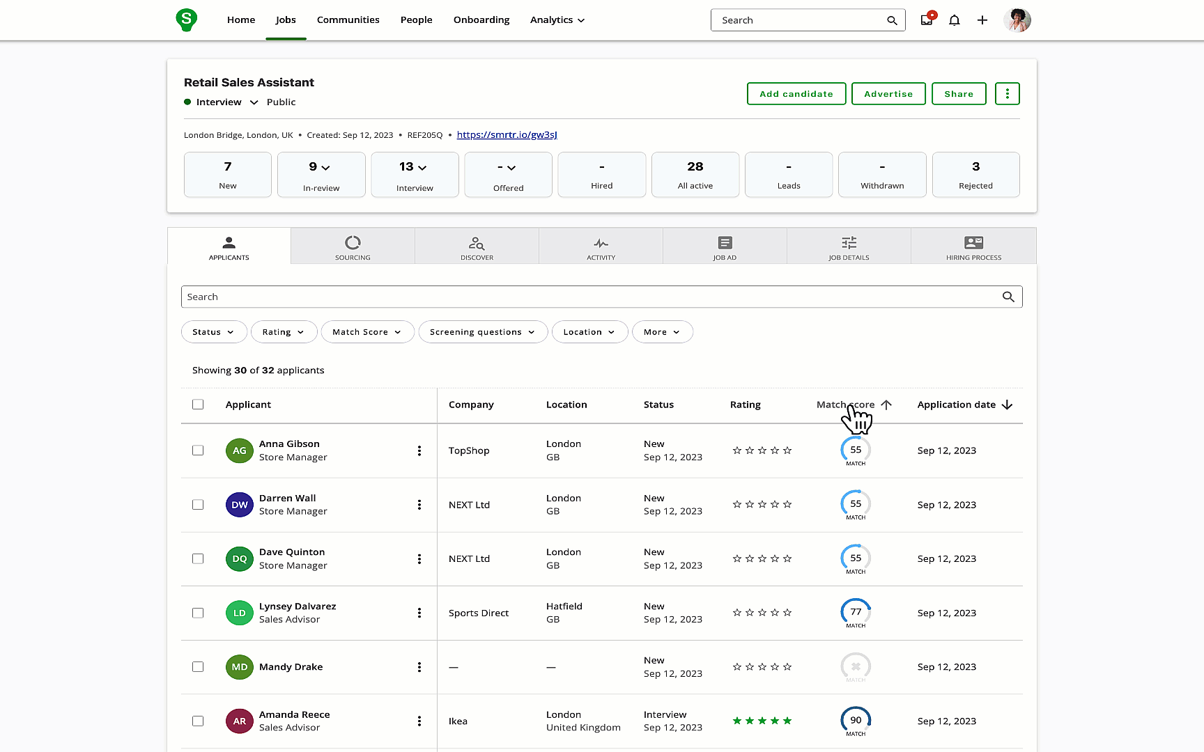Viewport: 1204px width, 752px height.
Task: Click the plus create icon
Action: [x=982, y=20]
